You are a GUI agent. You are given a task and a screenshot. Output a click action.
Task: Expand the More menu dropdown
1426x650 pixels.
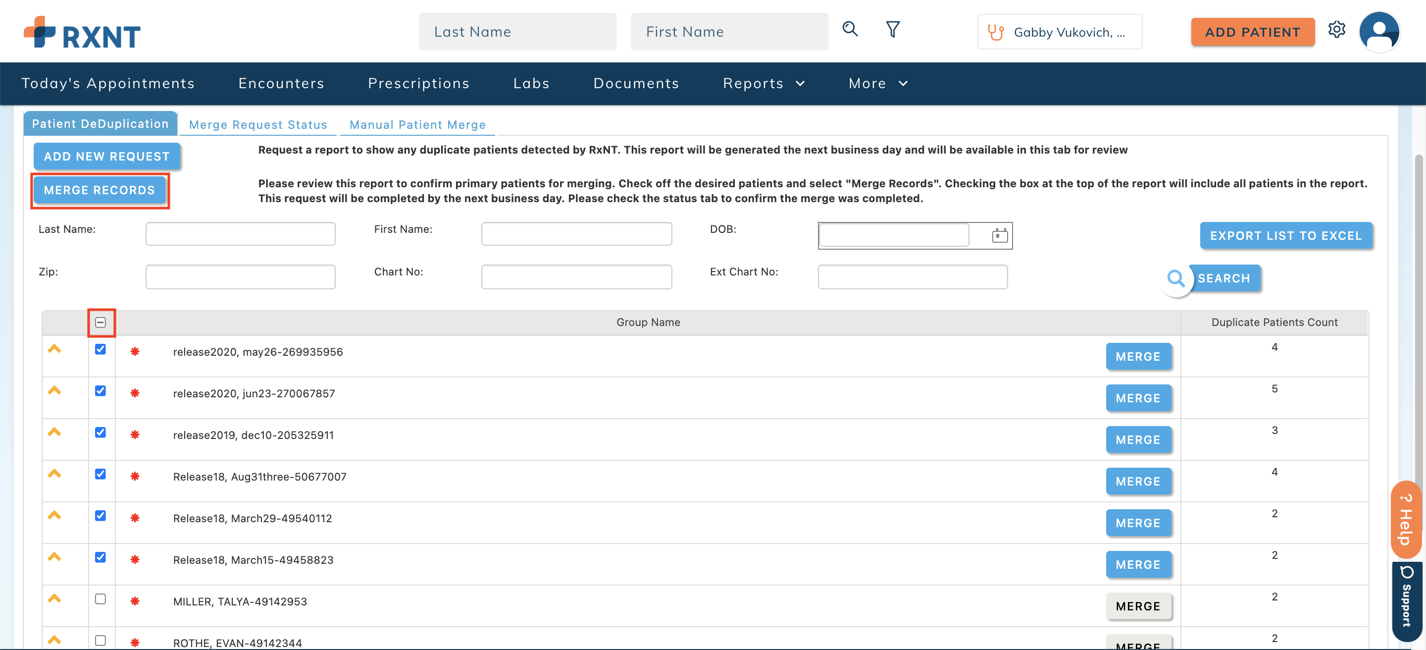click(878, 83)
